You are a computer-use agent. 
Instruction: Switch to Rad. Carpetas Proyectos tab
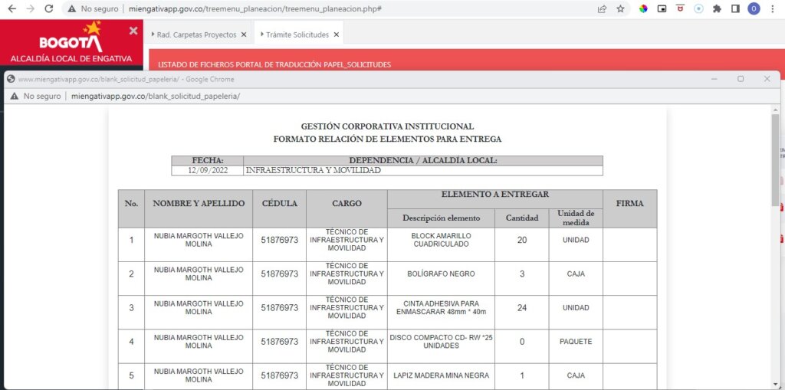196,34
